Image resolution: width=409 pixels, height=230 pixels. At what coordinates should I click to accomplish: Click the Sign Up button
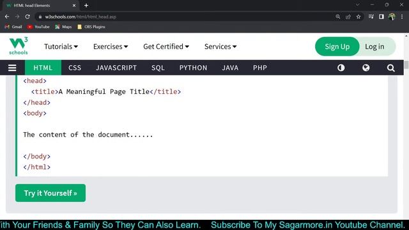click(x=337, y=47)
